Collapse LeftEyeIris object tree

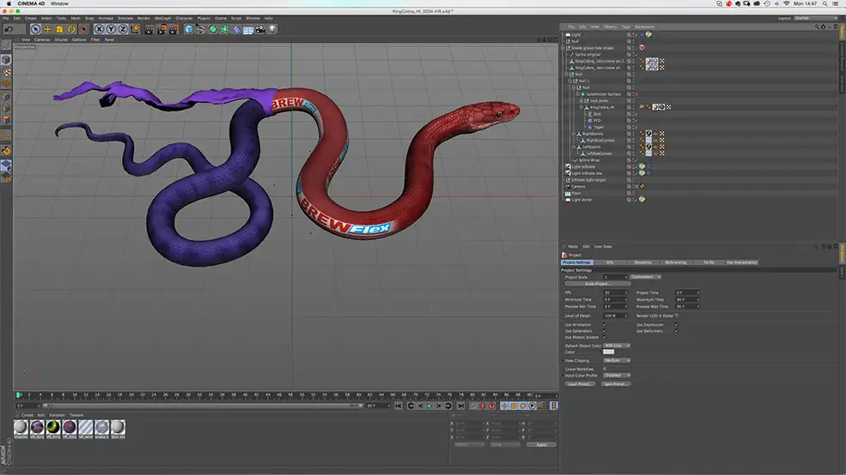(574, 147)
